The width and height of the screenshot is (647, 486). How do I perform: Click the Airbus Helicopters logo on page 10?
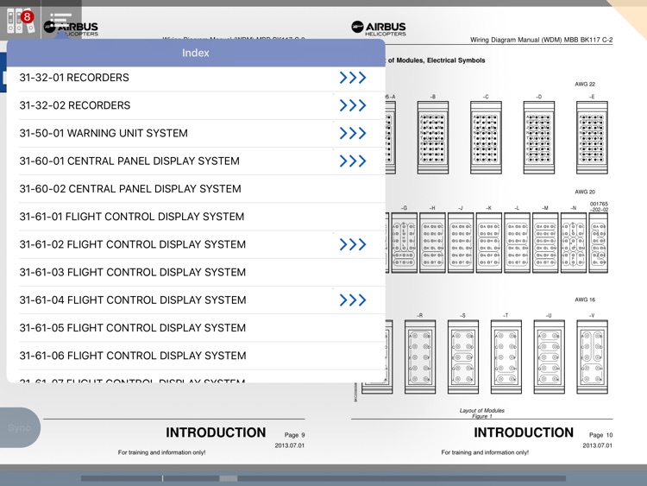coord(379,28)
